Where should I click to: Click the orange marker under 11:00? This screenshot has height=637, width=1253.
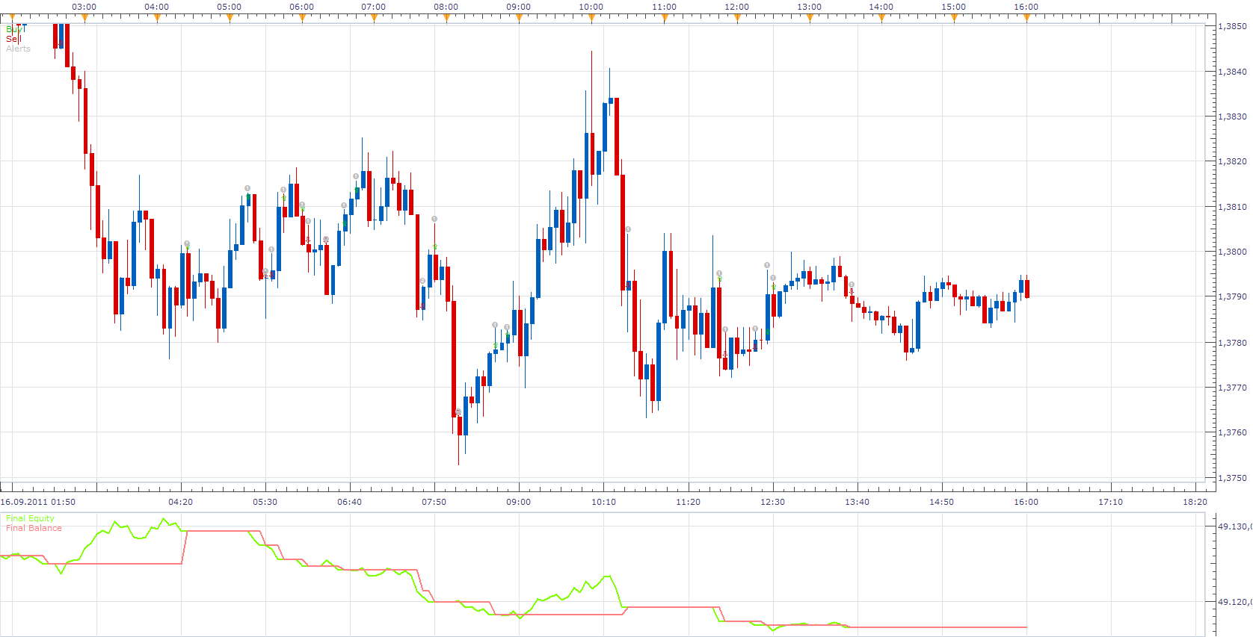pos(665,18)
